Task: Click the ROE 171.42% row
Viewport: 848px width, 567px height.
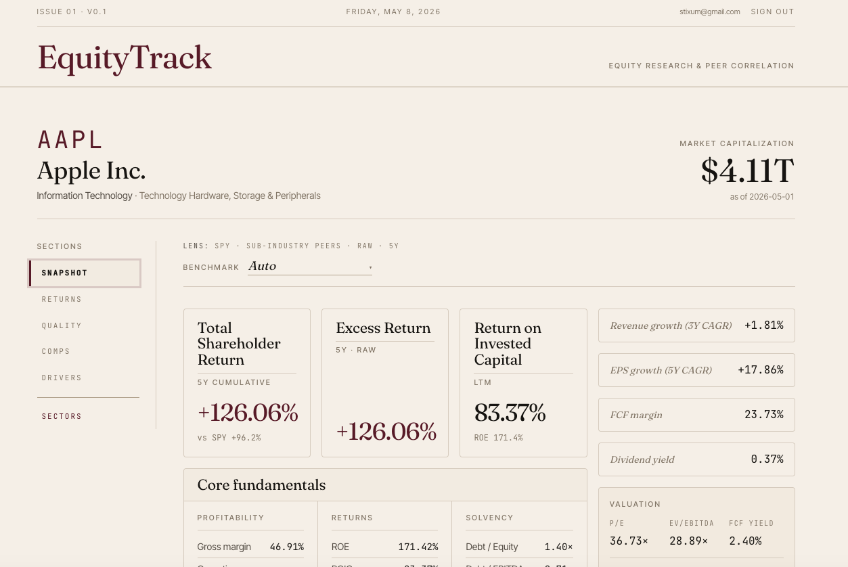Action: pos(384,547)
